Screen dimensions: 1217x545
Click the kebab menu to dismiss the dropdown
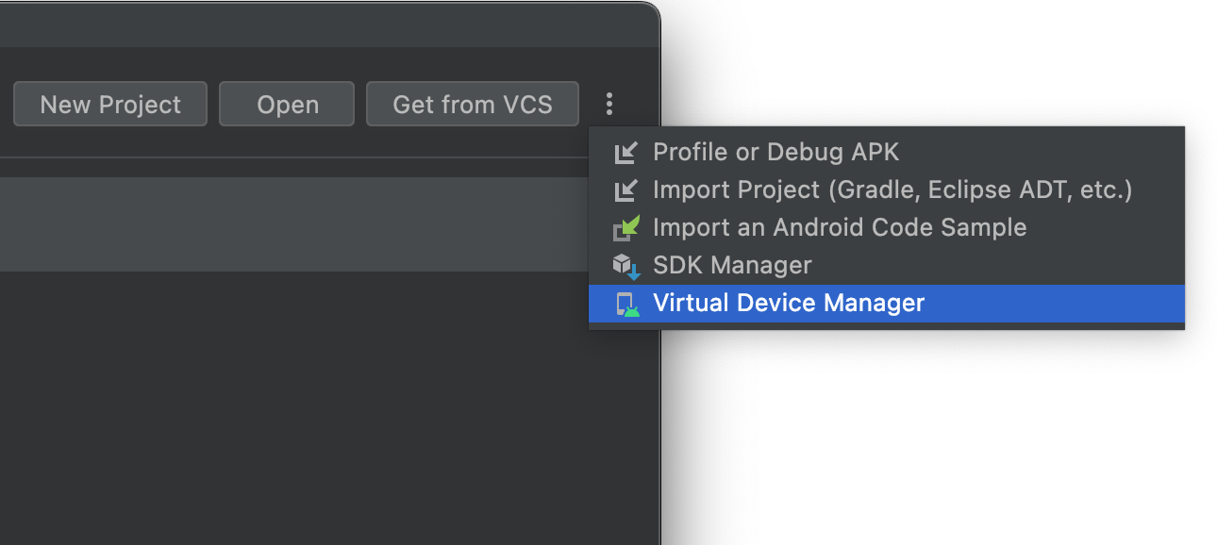pos(609,104)
